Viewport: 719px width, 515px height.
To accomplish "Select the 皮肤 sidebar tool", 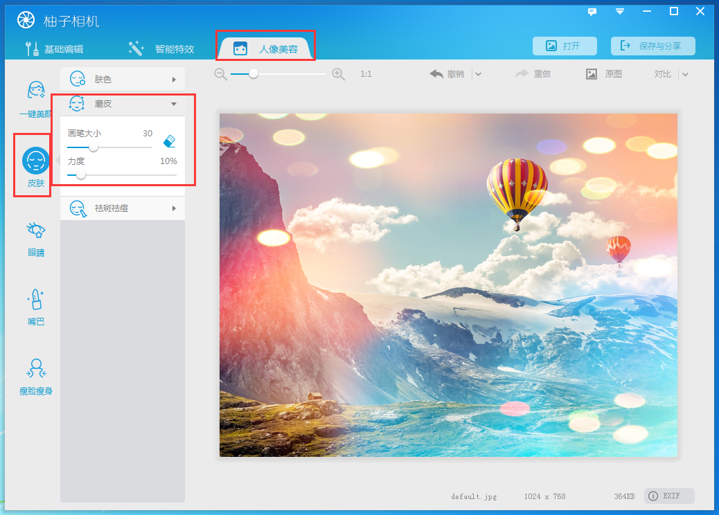I will coord(36,167).
